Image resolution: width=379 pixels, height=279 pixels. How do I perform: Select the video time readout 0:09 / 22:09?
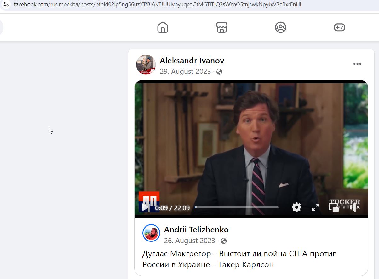[172, 208]
